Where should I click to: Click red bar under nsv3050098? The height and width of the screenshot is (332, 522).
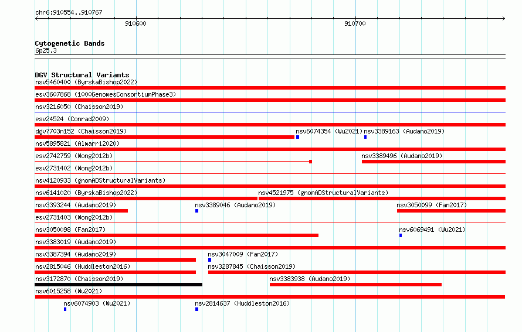pos(177,235)
